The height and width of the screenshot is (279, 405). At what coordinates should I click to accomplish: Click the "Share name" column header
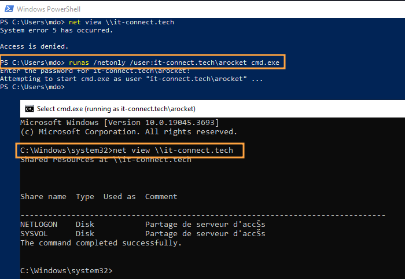43,197
